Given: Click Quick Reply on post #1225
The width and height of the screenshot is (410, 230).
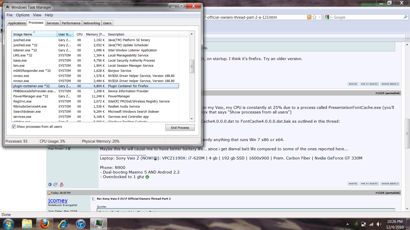Looking at the screenshot, I should pyautogui.click(x=390, y=183).
